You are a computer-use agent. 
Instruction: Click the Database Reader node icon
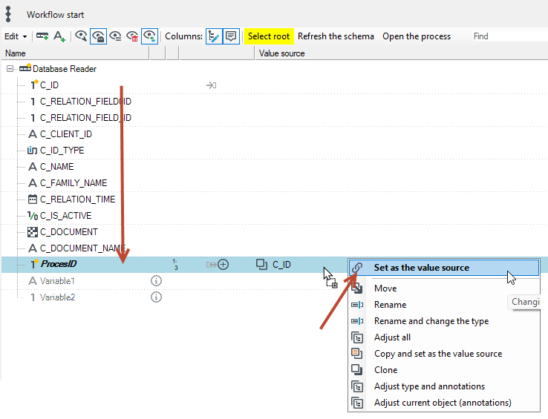(x=25, y=68)
